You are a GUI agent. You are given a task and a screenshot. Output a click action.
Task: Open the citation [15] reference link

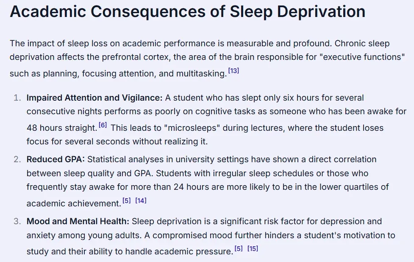tap(253, 248)
